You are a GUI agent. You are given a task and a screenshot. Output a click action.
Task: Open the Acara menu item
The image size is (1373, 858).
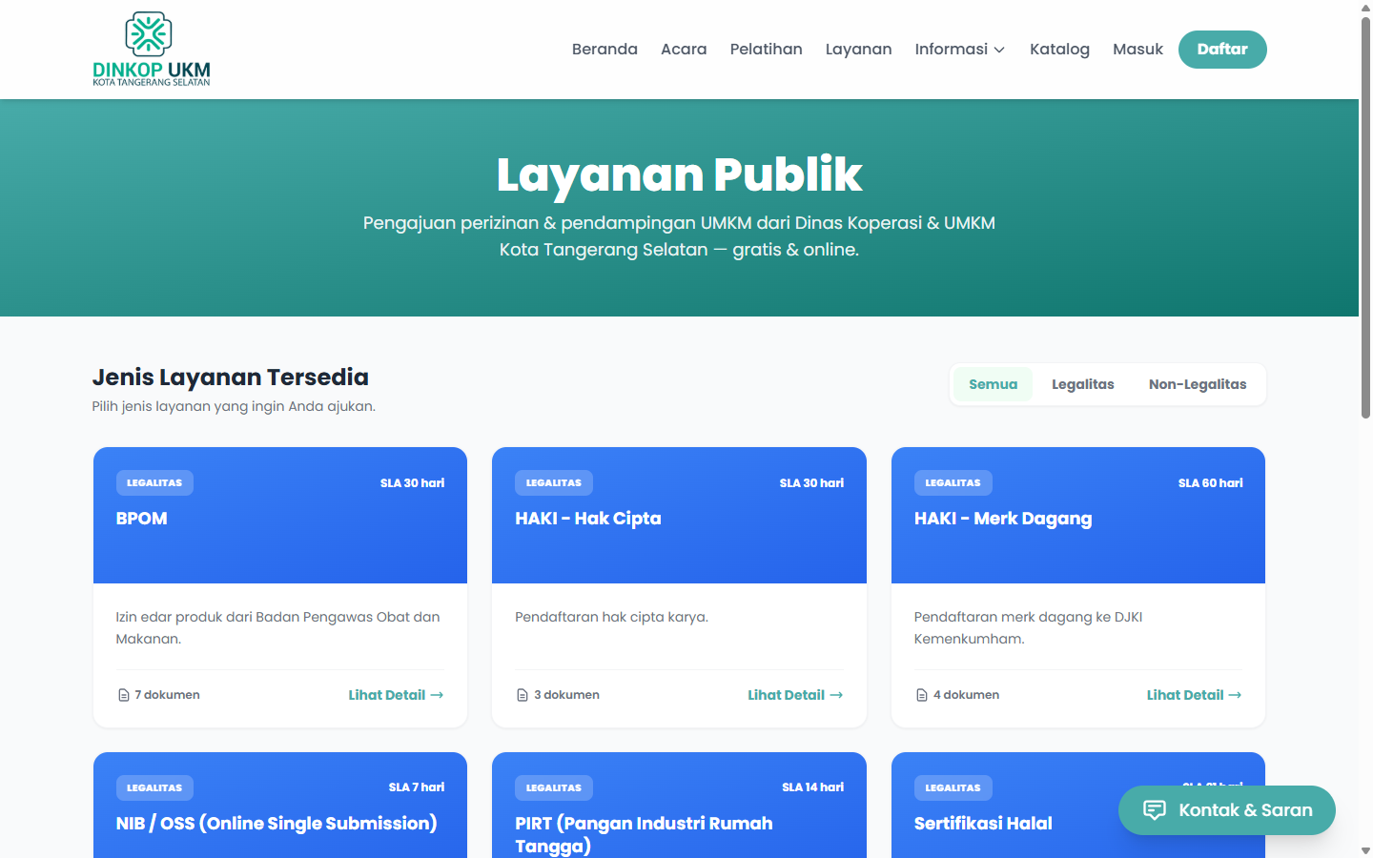pos(684,50)
